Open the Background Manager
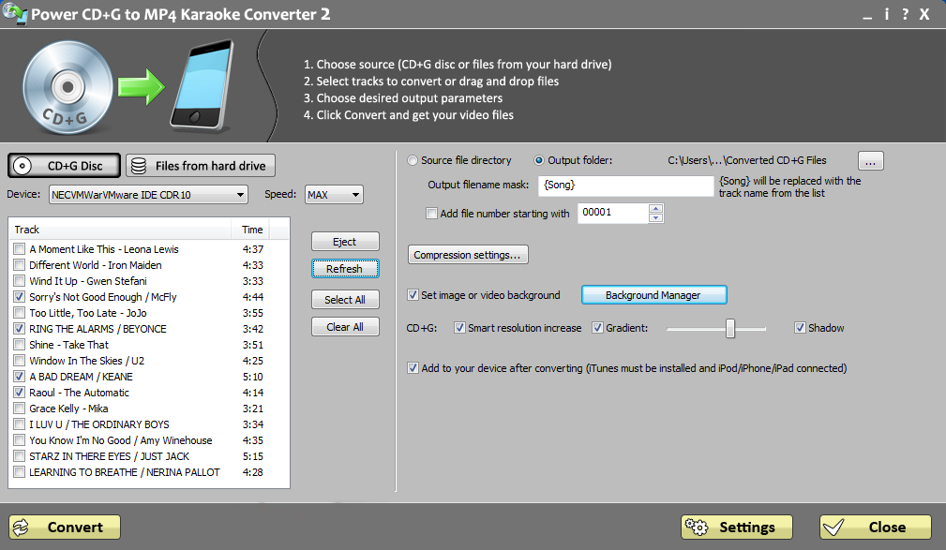Image resolution: width=946 pixels, height=550 pixels. [653, 295]
